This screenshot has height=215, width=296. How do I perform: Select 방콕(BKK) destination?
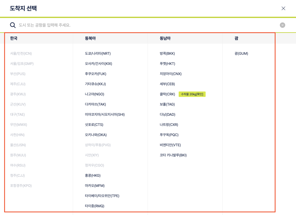167,53
